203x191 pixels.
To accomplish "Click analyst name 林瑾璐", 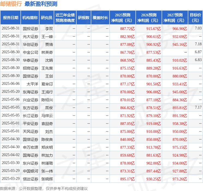I will [47, 163].
